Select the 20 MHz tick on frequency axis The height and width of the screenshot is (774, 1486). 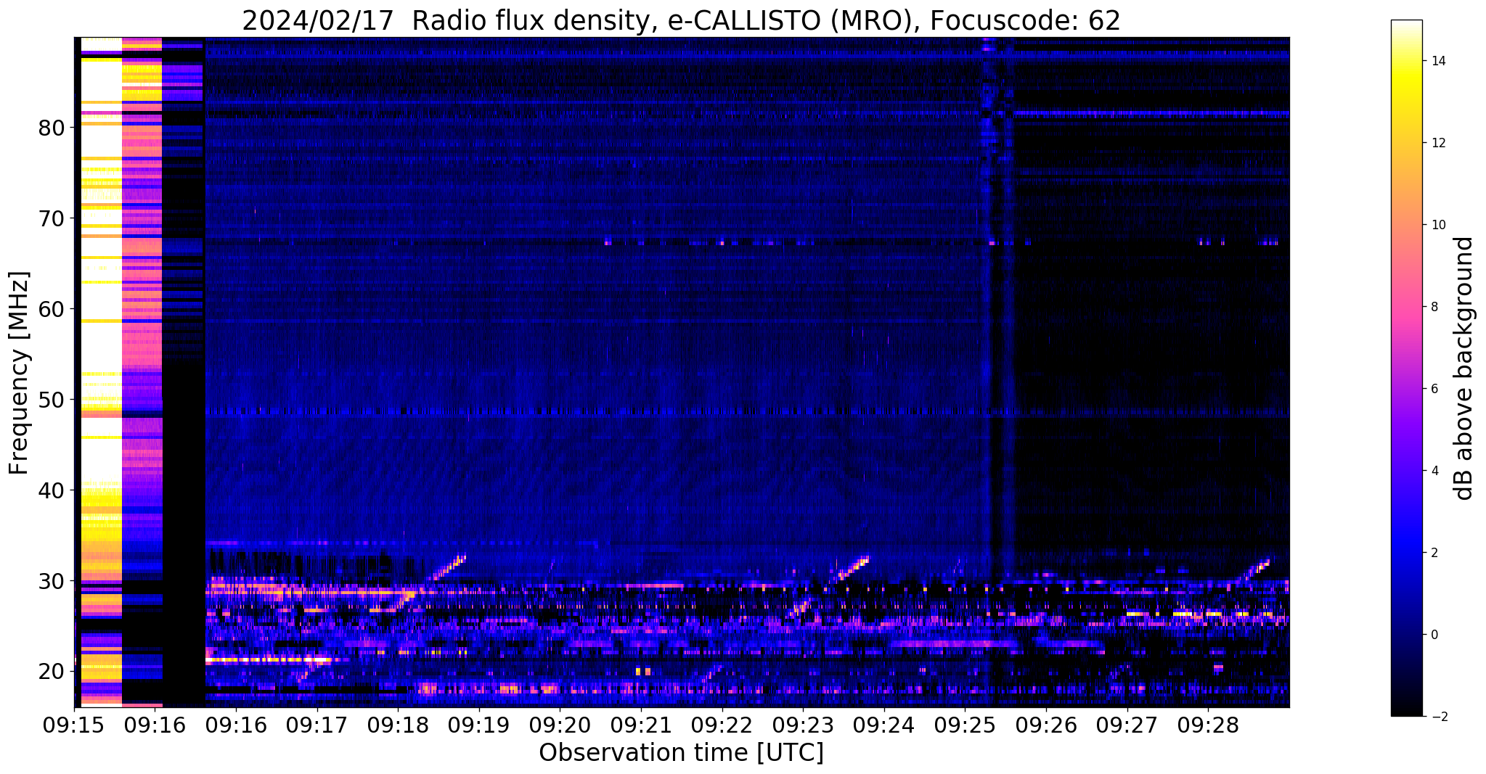click(52, 672)
